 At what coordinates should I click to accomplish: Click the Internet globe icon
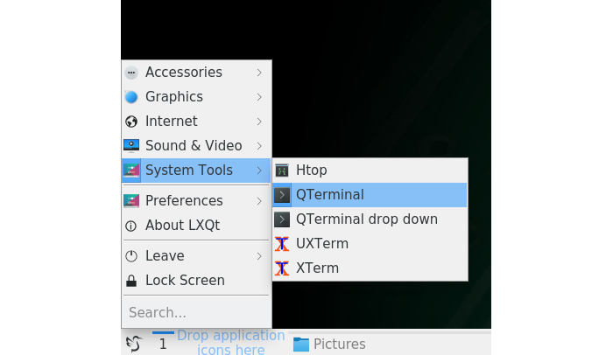coord(131,122)
